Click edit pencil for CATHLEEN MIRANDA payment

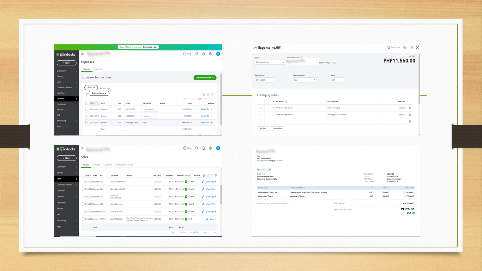pyautogui.click(x=203, y=182)
